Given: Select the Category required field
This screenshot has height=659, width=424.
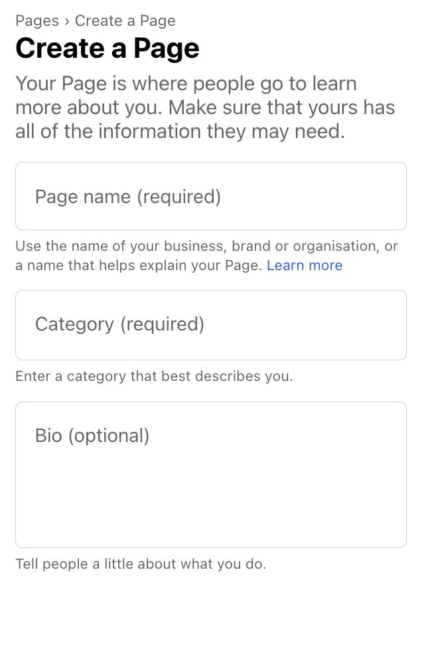Looking at the screenshot, I should [x=211, y=325].
